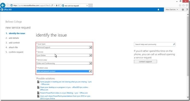Click the search magnifier in the address bar
Viewport: 190px width, 101px height.
click(52, 5)
